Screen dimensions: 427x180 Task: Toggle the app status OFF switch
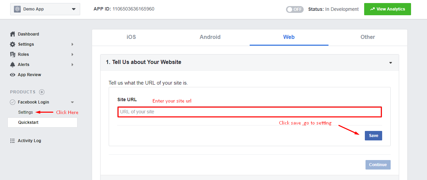pos(295,9)
